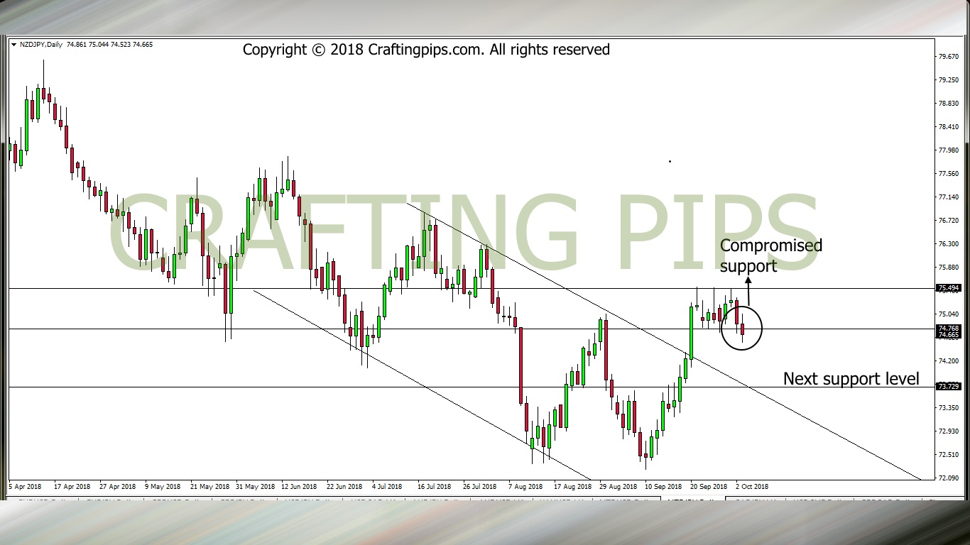This screenshot has height=545, width=970.
Task: Click the 5 Apr 2018 date label
Action: 25,487
